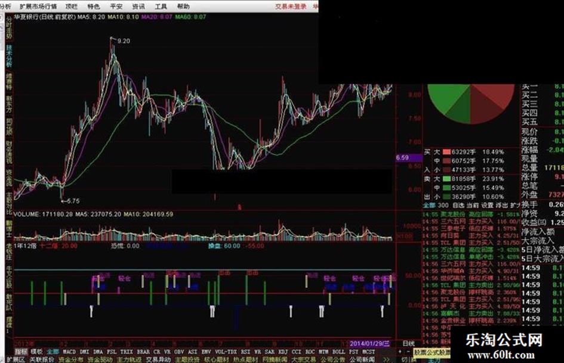The image size is (564, 363).
Task: Click the 净流入额 data label
Action: tap(538, 232)
